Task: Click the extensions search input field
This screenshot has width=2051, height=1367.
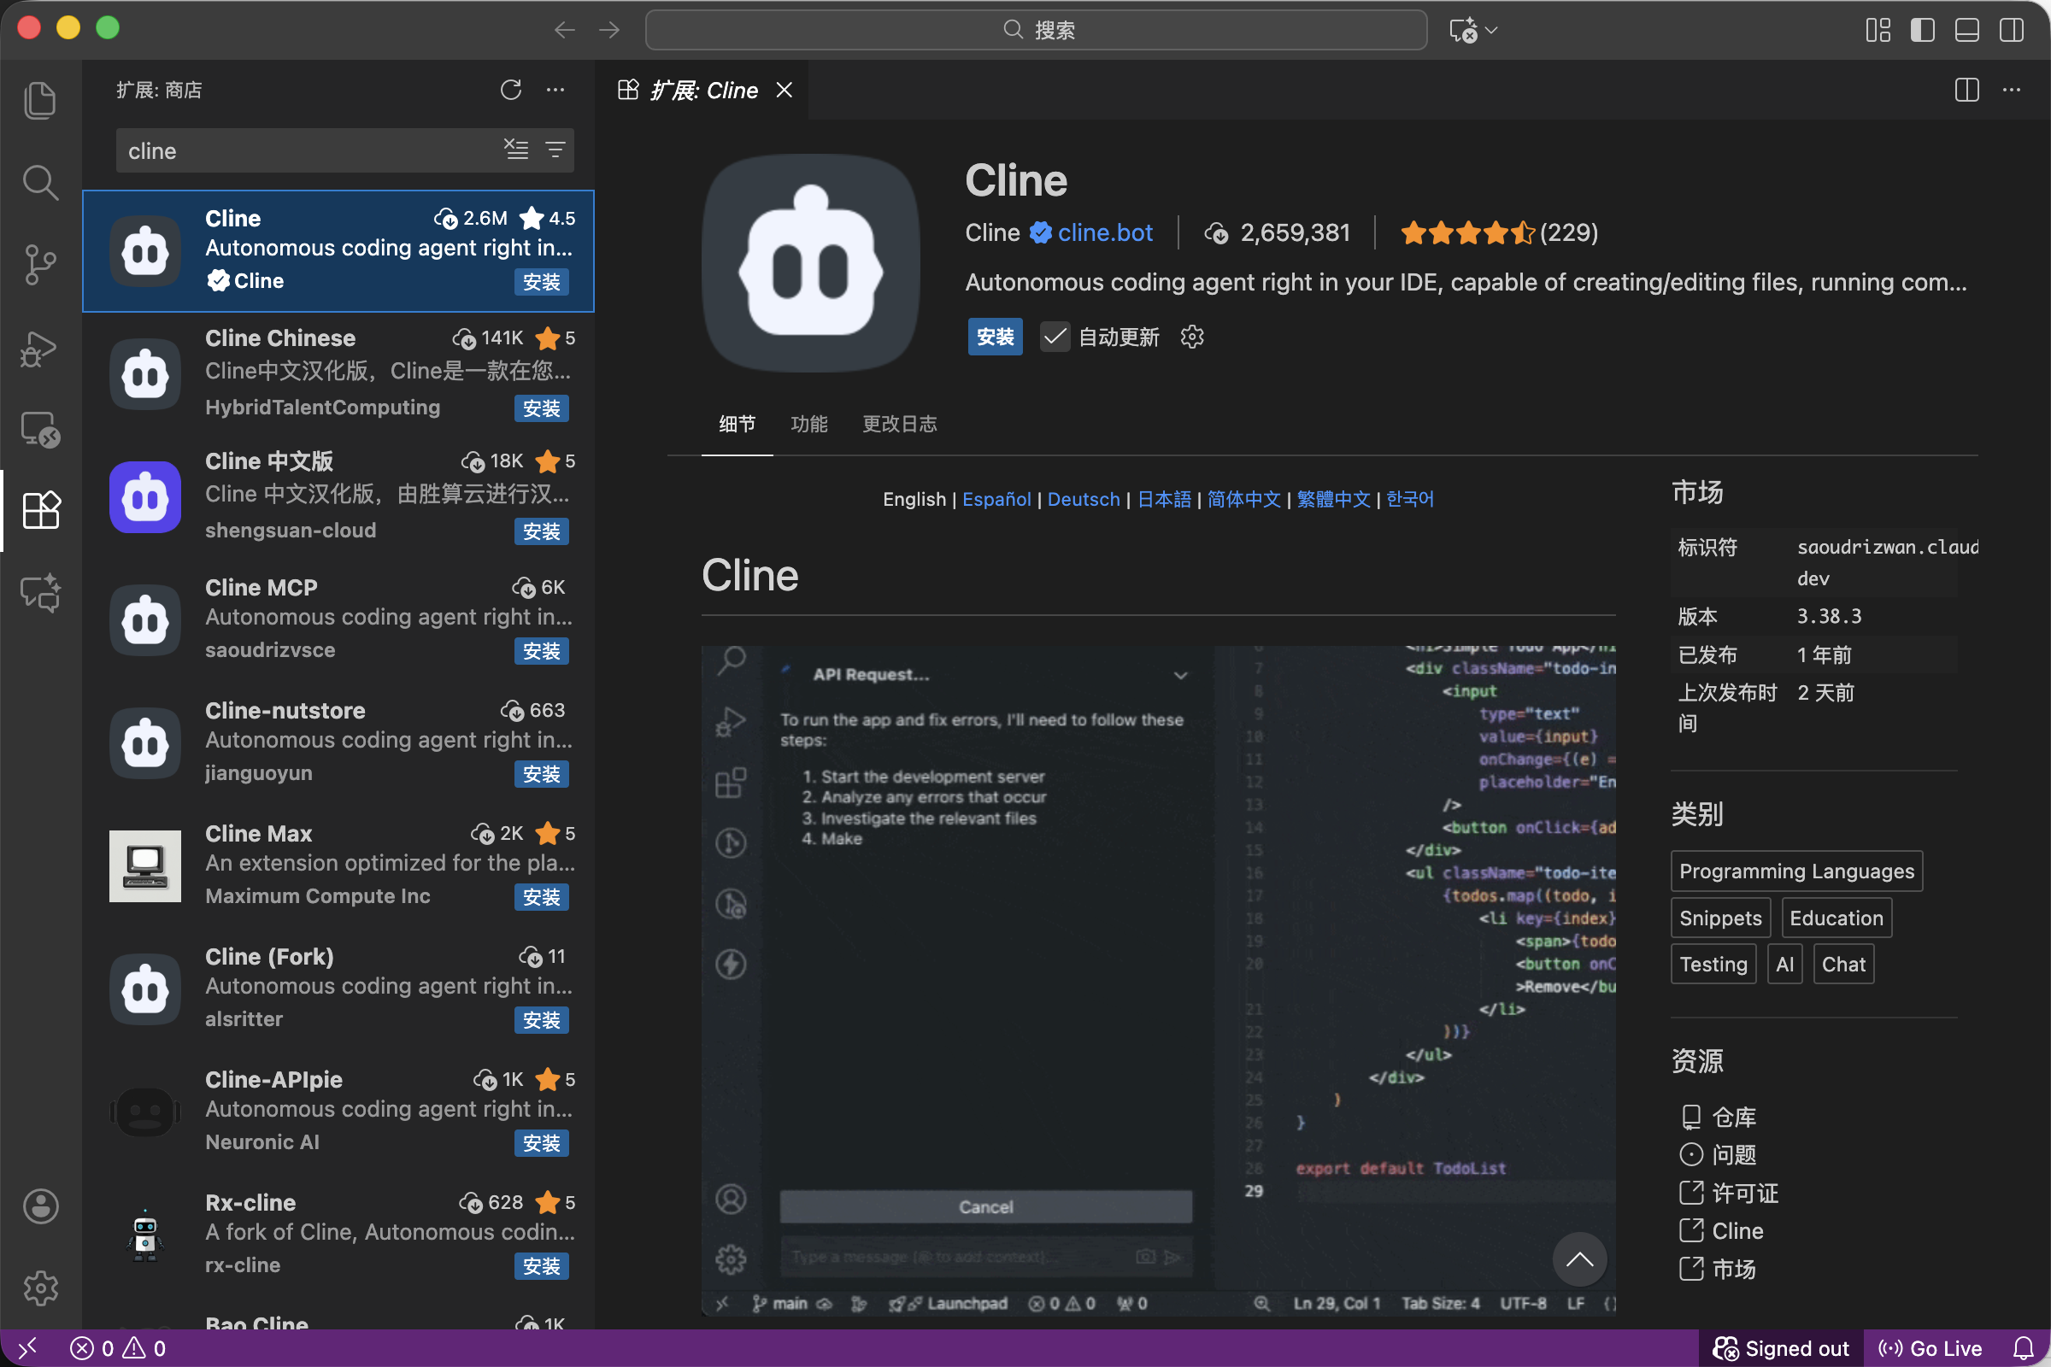Action: 305,151
